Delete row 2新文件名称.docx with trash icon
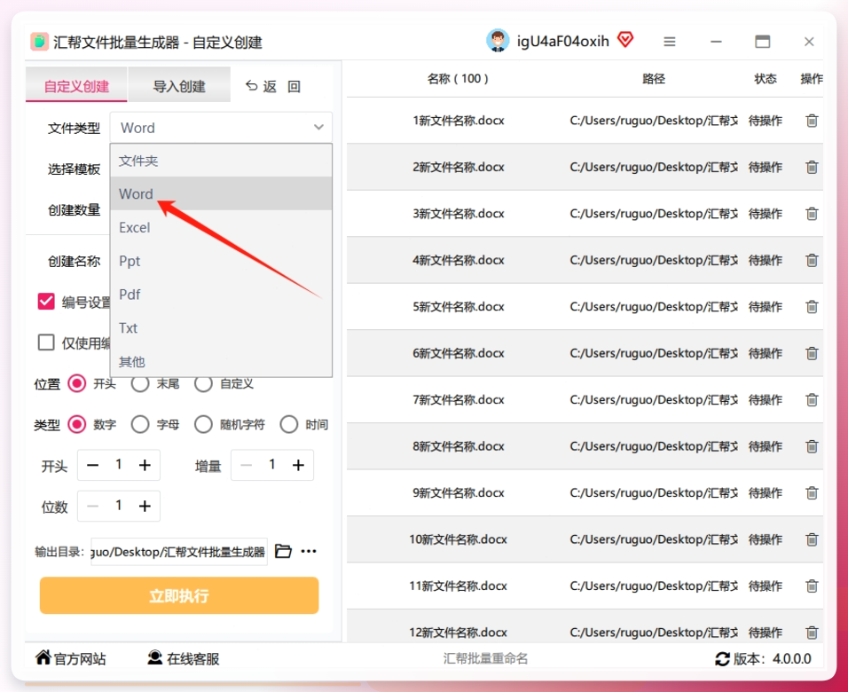 tap(812, 167)
